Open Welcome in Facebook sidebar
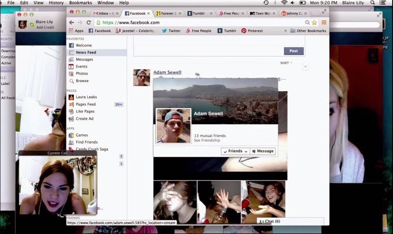The width and height of the screenshot is (393, 234). coord(84,45)
